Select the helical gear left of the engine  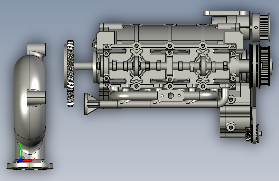(x=70, y=73)
